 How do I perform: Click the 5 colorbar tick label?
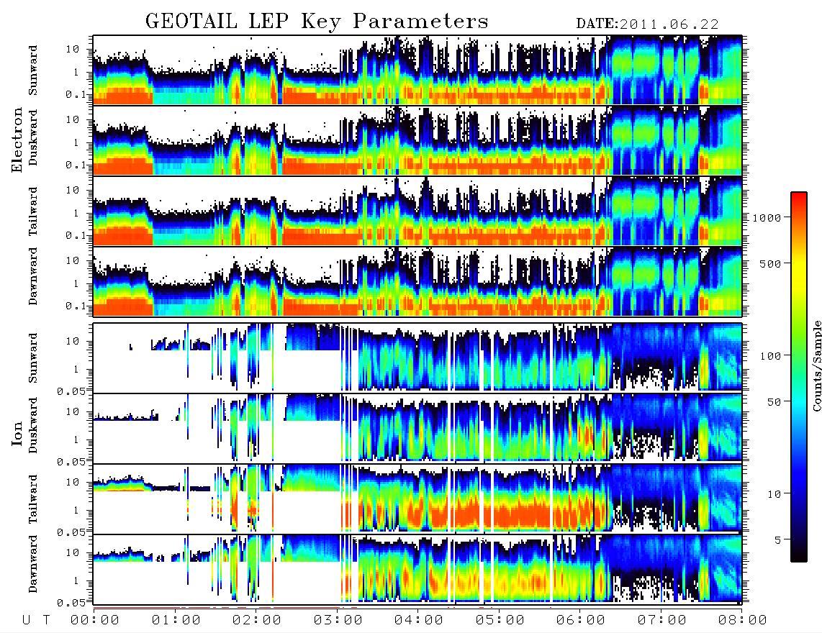pos(778,540)
